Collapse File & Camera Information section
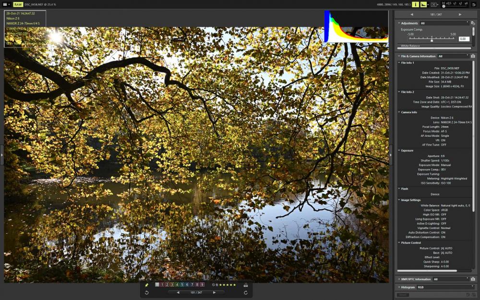The width and height of the screenshot is (480, 300). tap(399, 56)
